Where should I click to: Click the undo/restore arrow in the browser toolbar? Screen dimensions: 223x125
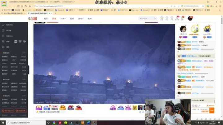pos(26,6)
